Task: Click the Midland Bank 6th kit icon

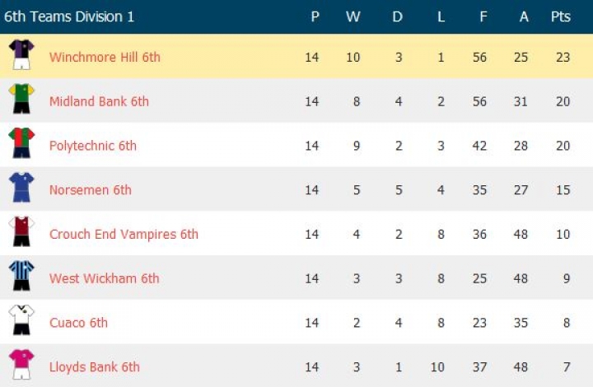Action: click(21, 100)
